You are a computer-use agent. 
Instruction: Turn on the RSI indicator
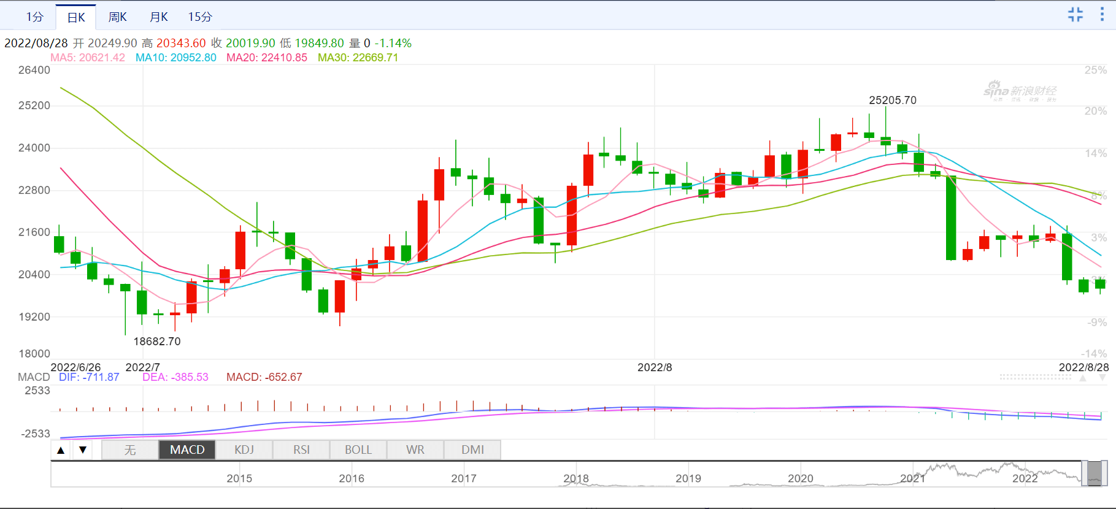tap(301, 450)
